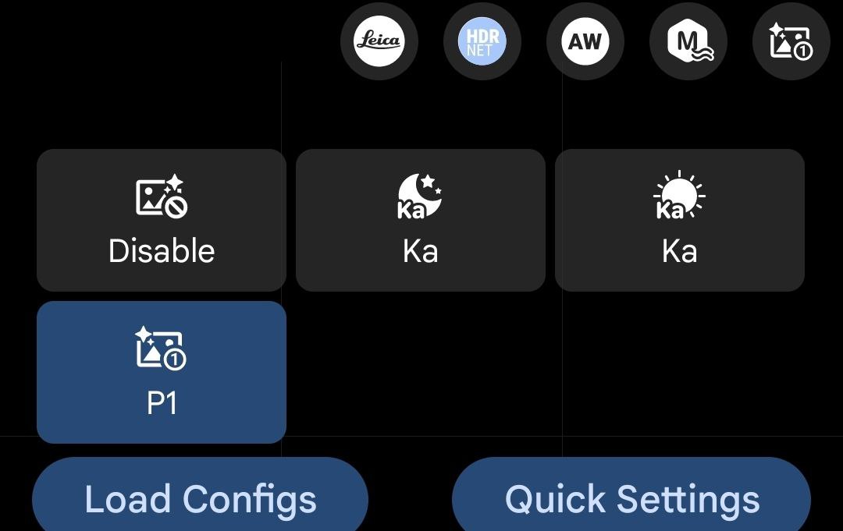This screenshot has height=531, width=843.
Task: Click the crossed-out image icon above Disable
Action: pos(162,196)
